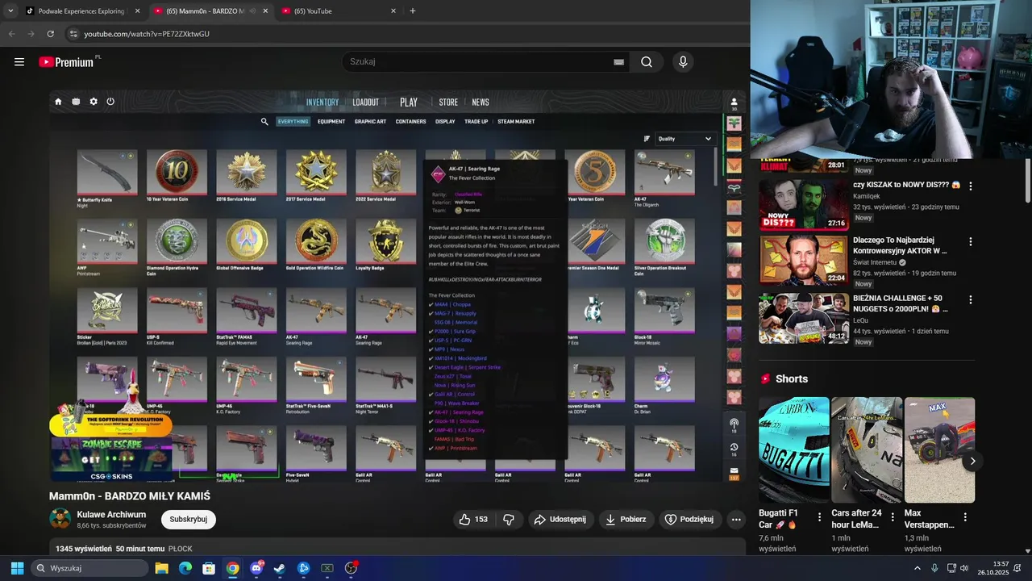The width and height of the screenshot is (1032, 581).
Task: Open tab search chevron at top-left
Action: [10, 11]
